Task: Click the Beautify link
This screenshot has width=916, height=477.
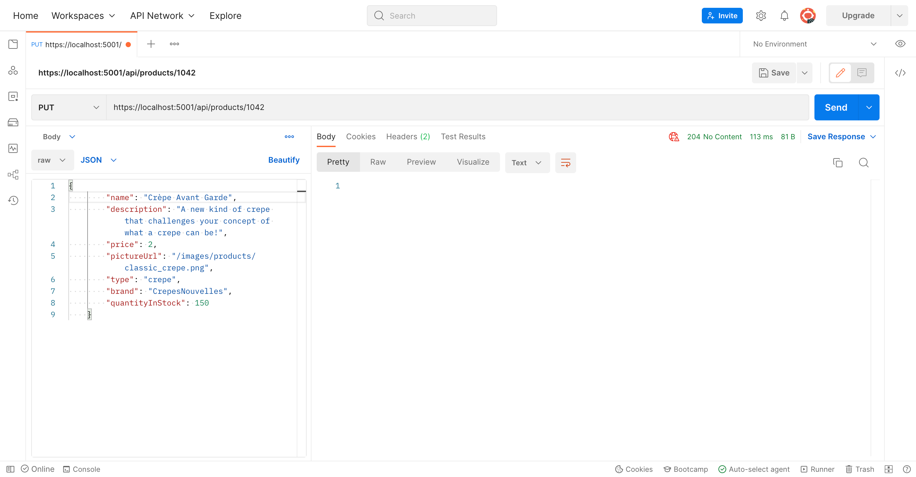Action: 284,160
